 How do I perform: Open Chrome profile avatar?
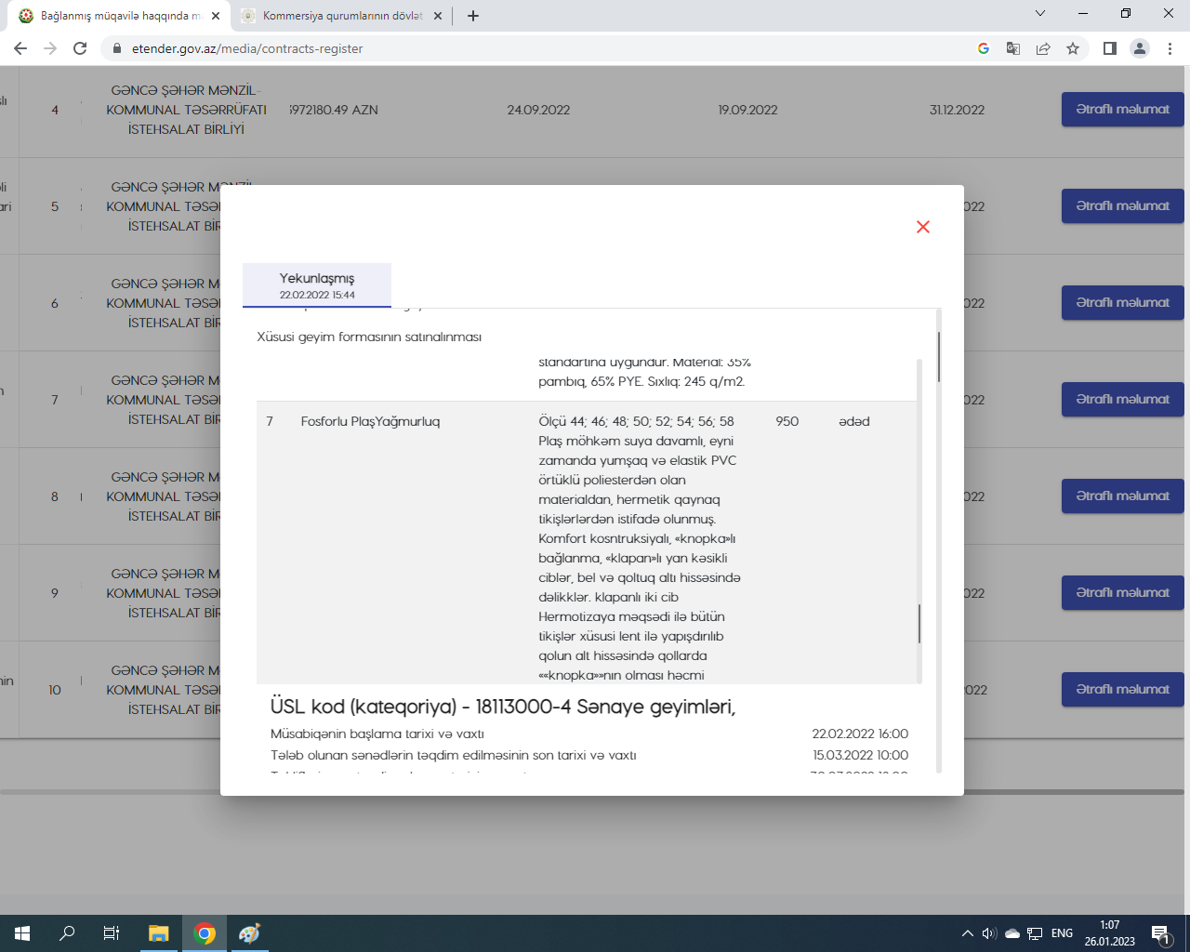click(1140, 48)
